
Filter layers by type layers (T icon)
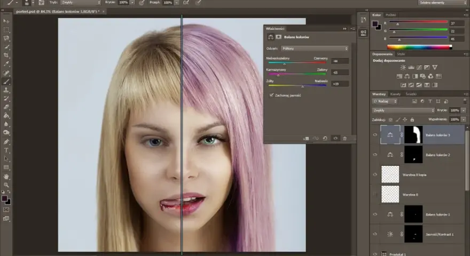click(x=430, y=101)
